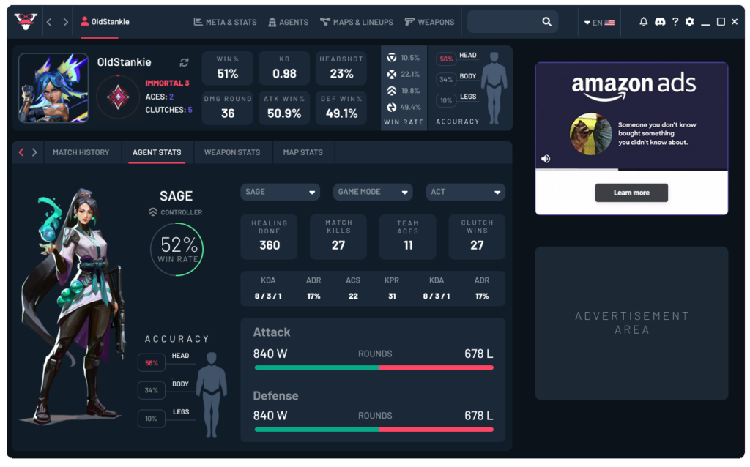Image resolution: width=750 pixels, height=467 pixels.
Task: Switch to the WEAPON STATS tab
Action: click(232, 152)
